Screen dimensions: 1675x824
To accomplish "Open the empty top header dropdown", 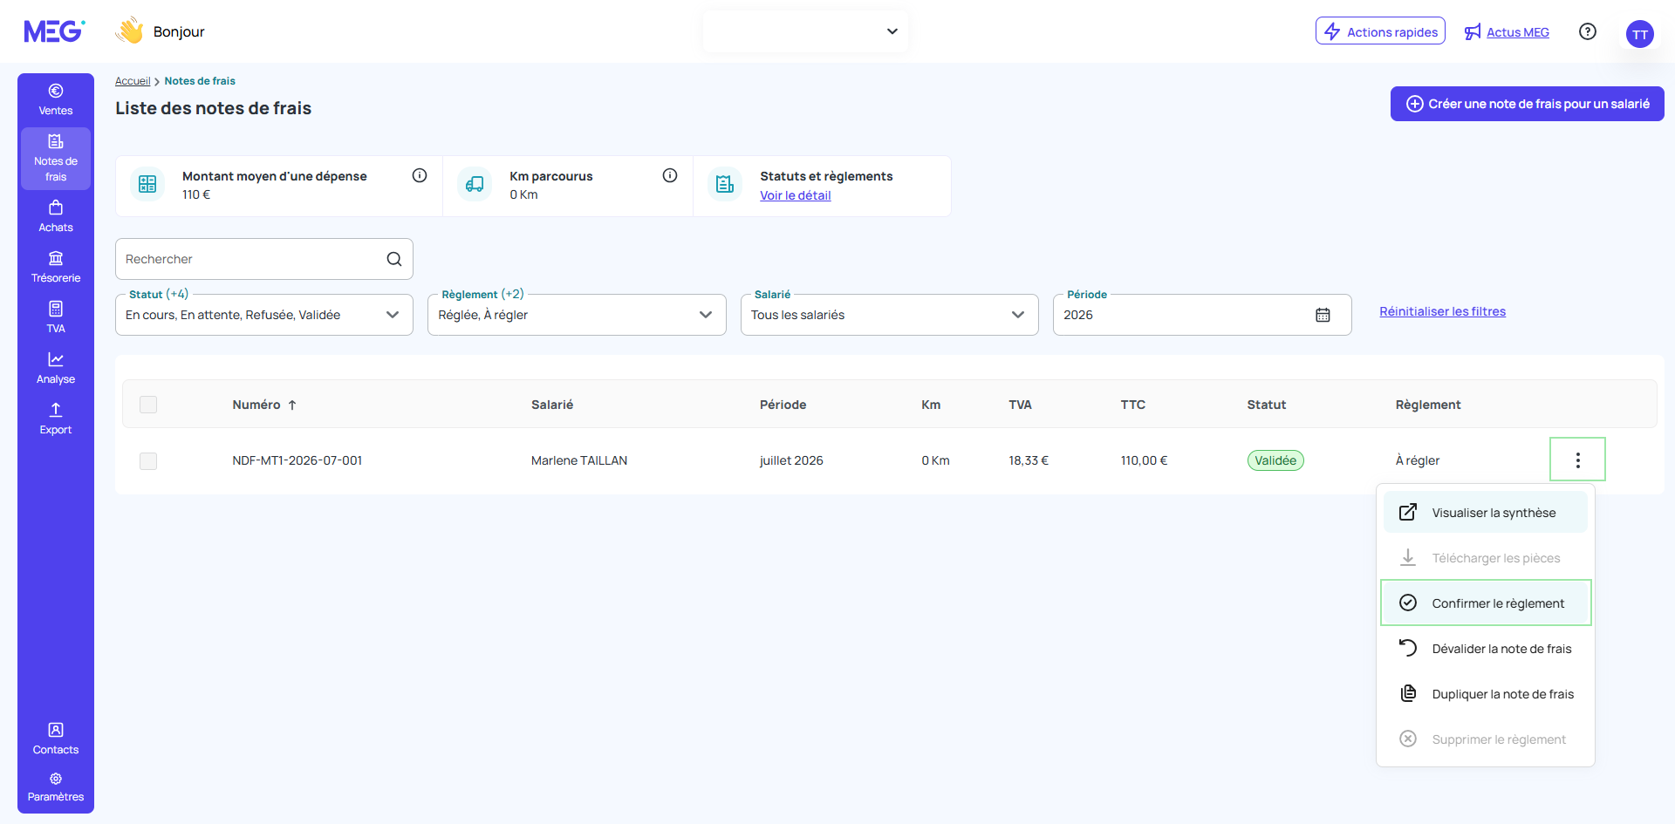I will [805, 31].
